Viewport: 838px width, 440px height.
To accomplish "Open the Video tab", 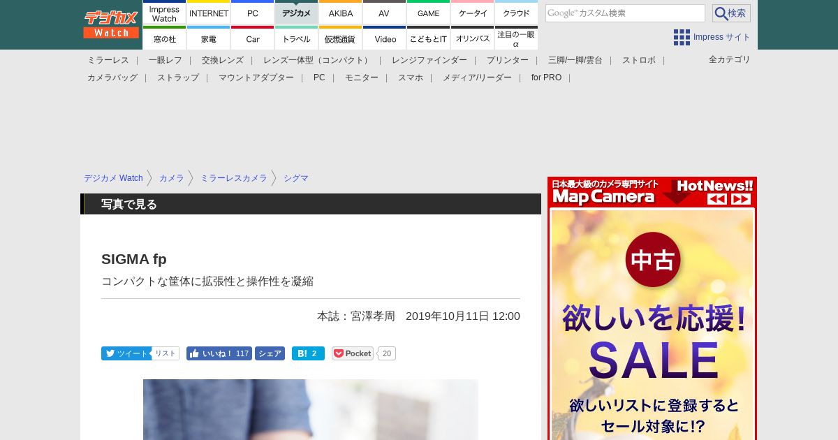I will point(385,38).
